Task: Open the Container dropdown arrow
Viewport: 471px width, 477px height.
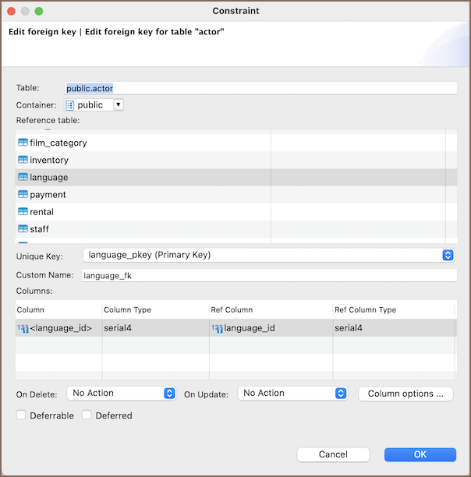Action: point(118,104)
